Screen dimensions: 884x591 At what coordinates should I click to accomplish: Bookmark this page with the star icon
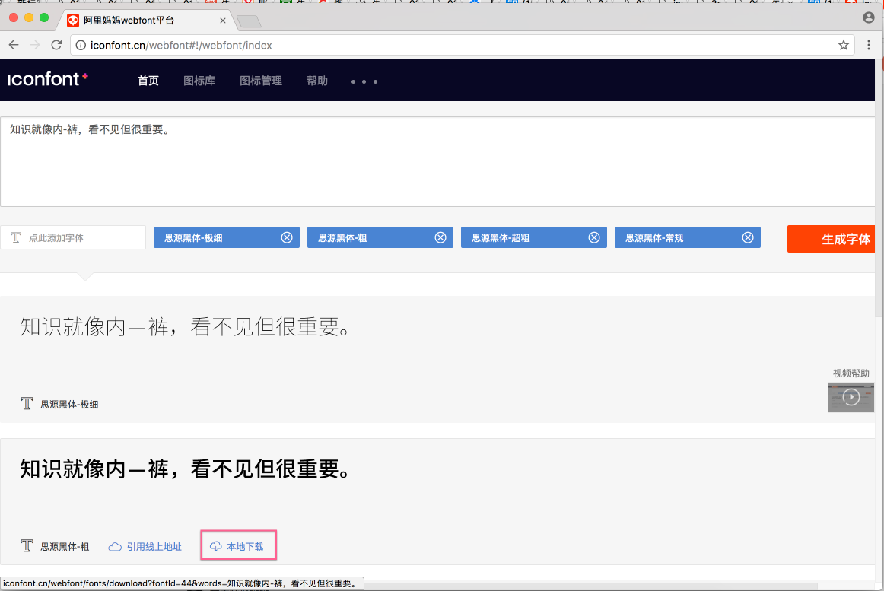844,45
